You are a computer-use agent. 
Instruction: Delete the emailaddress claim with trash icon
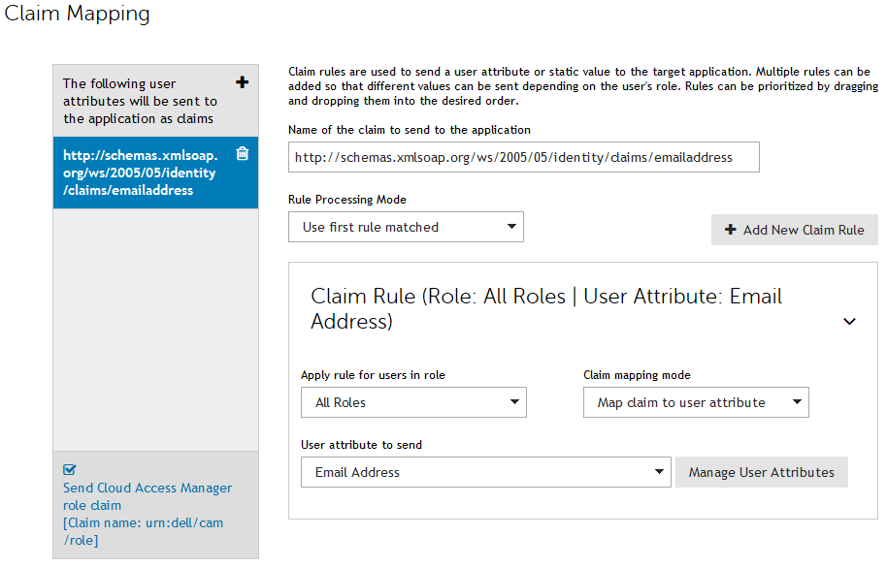243,153
